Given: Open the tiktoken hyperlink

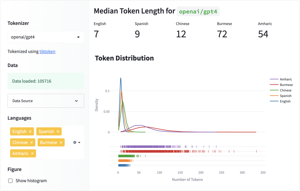Looking at the screenshot, I should [x=47, y=52].
